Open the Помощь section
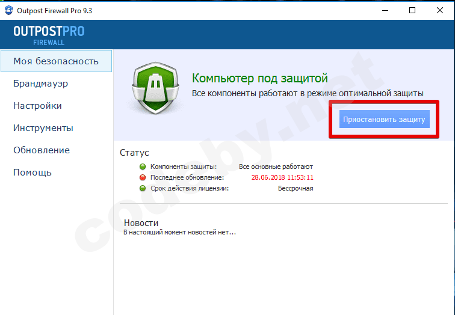The width and height of the screenshot is (455, 315). 32,173
